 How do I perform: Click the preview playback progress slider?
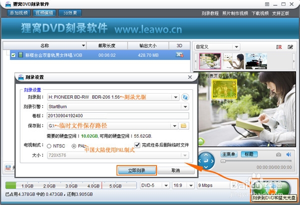pyautogui.click(x=256, y=161)
